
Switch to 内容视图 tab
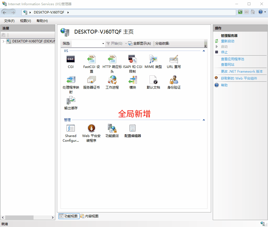(x=89, y=216)
